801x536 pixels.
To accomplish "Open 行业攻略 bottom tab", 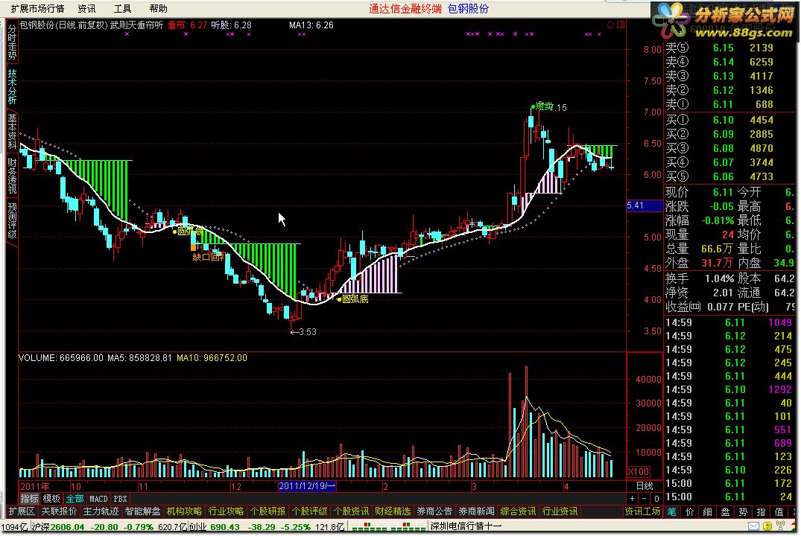I will pyautogui.click(x=227, y=511).
